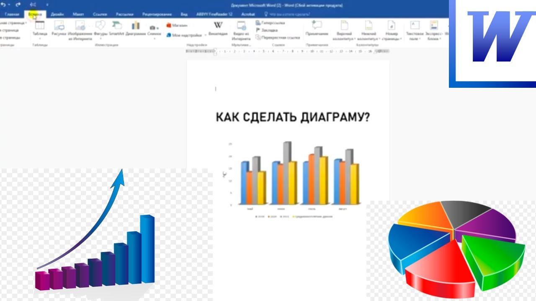
Task: Select the bar chart in the document
Action: [x=292, y=180]
